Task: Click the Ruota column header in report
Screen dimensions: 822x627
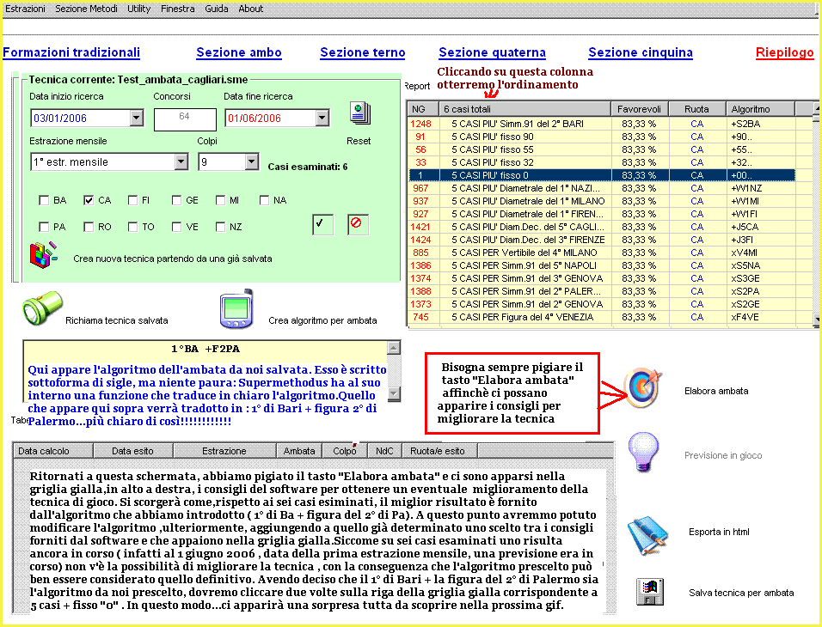Action: (x=697, y=109)
